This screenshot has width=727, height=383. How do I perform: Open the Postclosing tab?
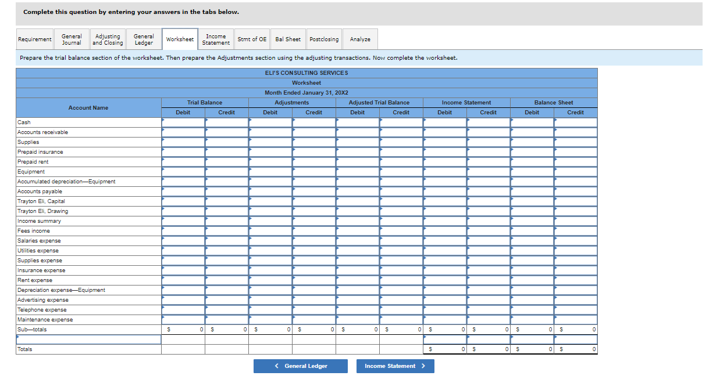pyautogui.click(x=324, y=39)
